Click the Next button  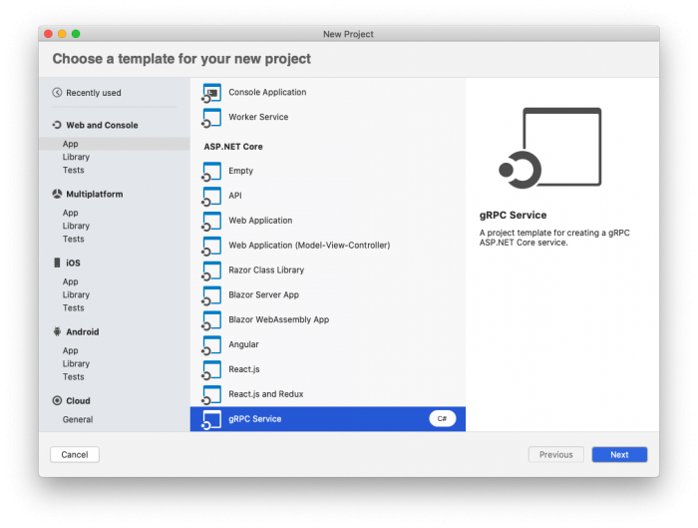click(619, 455)
